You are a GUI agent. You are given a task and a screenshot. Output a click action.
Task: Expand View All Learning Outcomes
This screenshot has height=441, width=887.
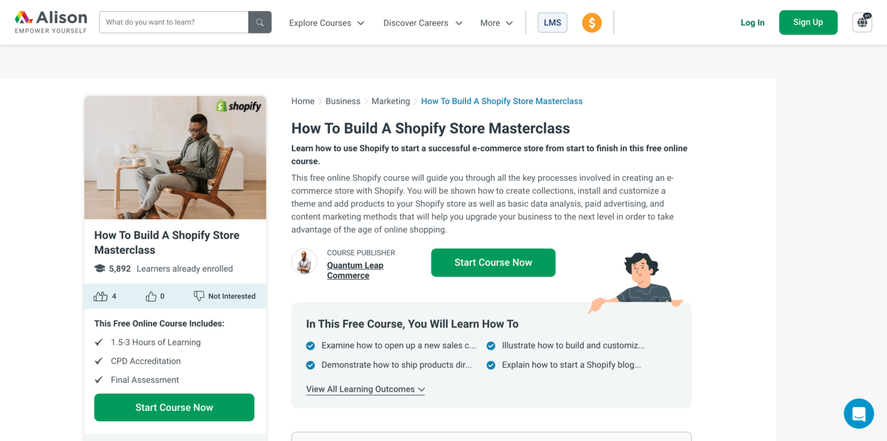click(365, 389)
